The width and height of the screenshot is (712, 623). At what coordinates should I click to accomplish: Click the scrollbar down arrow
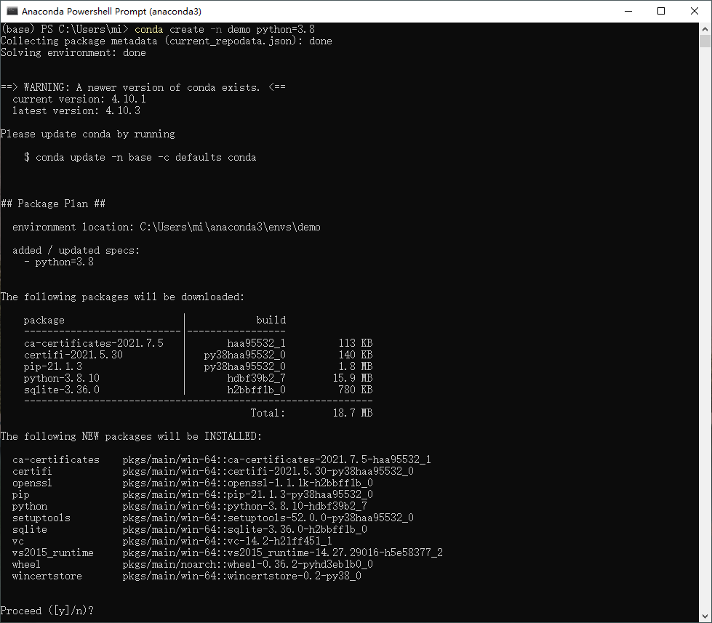pyautogui.click(x=705, y=616)
